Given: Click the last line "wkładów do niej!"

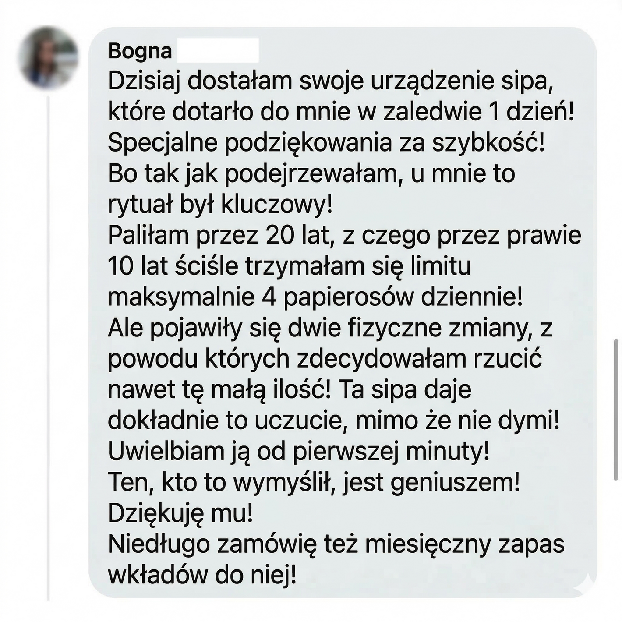Looking at the screenshot, I should pyautogui.click(x=202, y=575).
